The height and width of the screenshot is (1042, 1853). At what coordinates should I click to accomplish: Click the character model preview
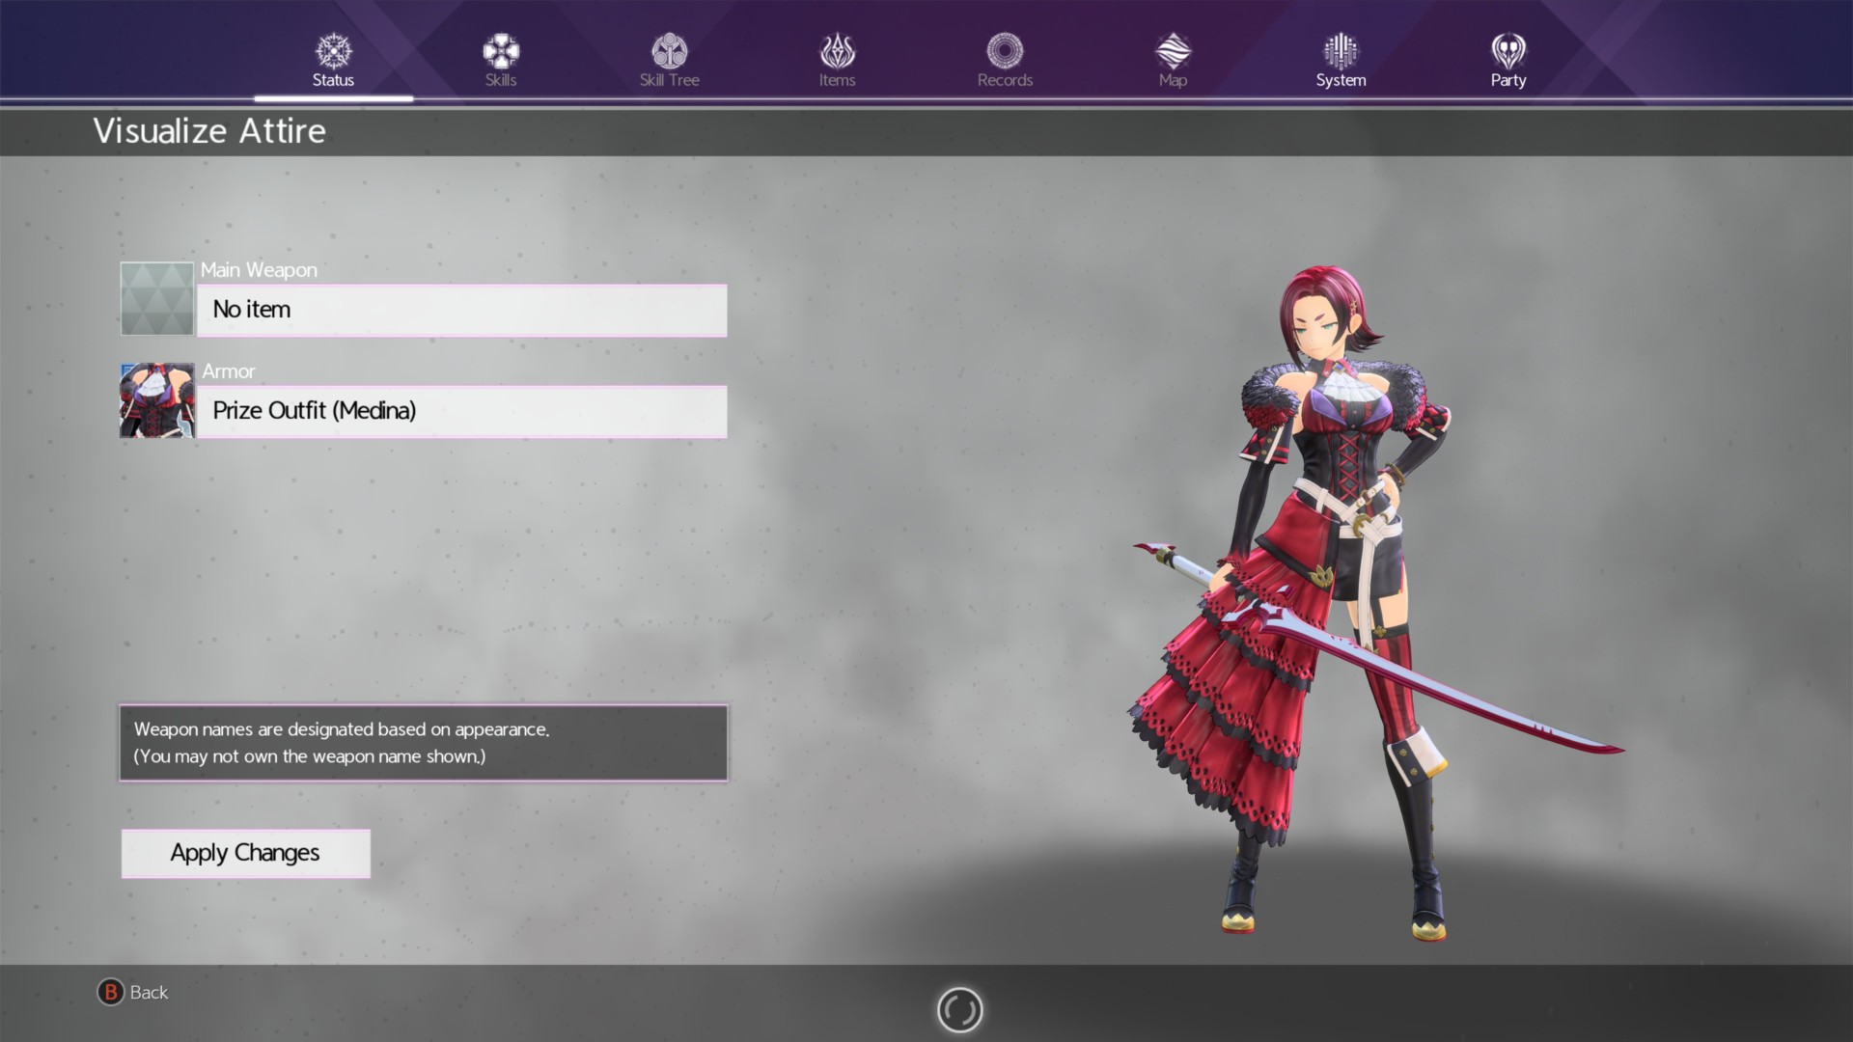(x=1337, y=598)
